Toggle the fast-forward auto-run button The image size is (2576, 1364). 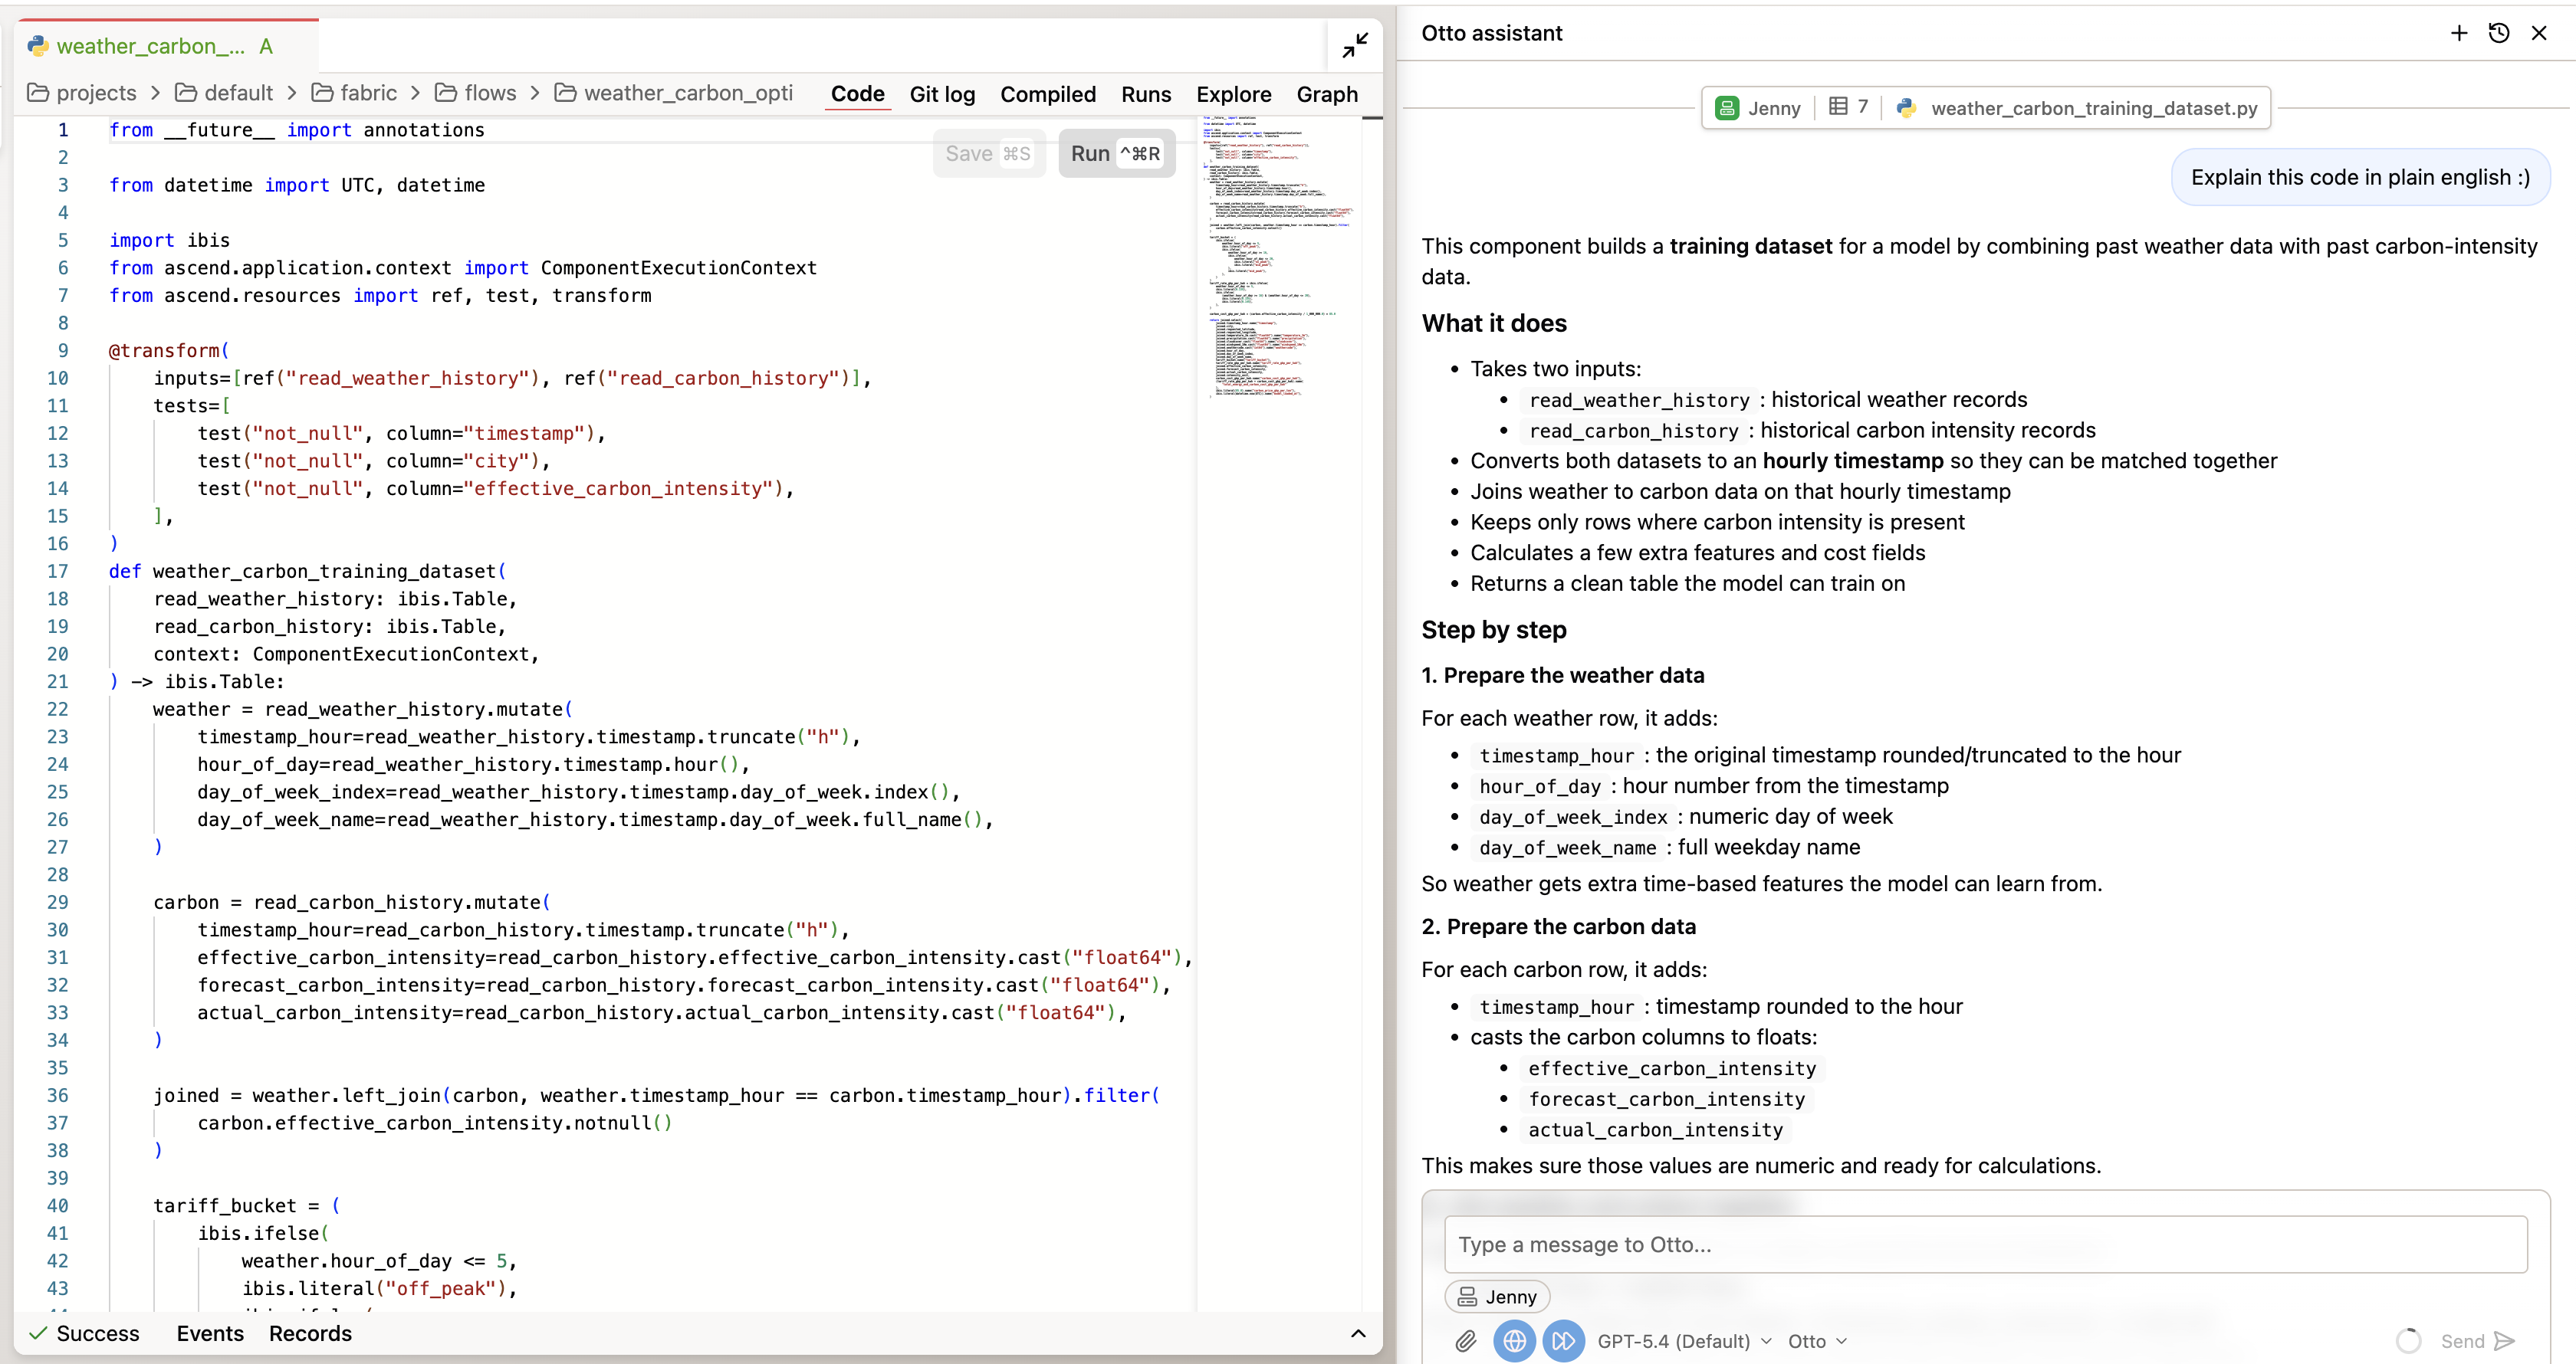[x=1563, y=1341]
